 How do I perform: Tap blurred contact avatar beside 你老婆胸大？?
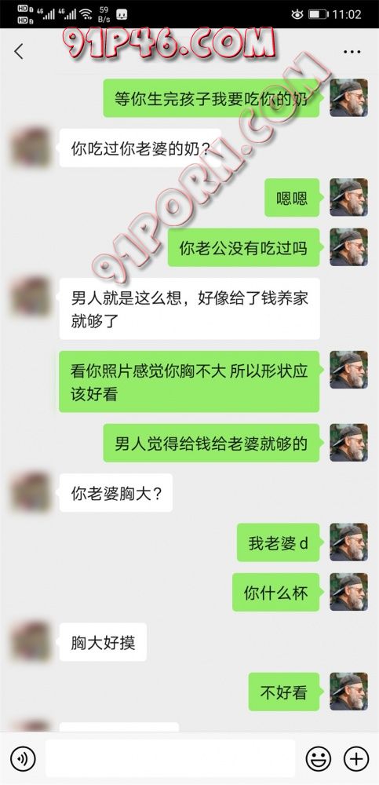click(30, 492)
